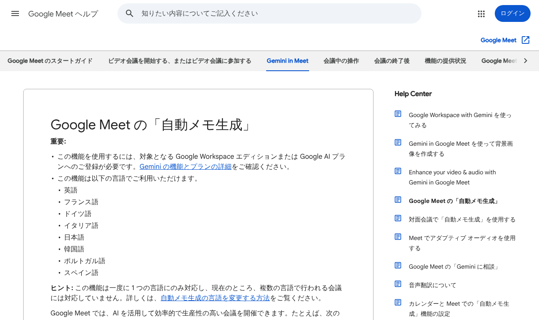Click the ログイン button
This screenshot has width=539, height=320.
pyautogui.click(x=512, y=13)
